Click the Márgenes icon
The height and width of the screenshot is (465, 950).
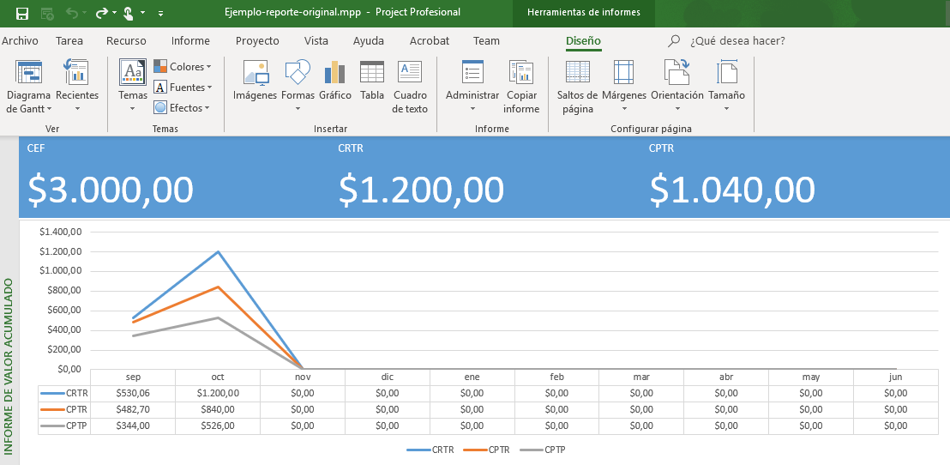[623, 72]
